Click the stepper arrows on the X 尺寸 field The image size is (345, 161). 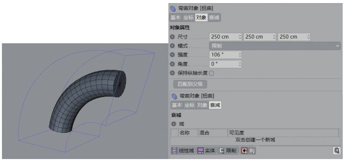click(x=240, y=37)
